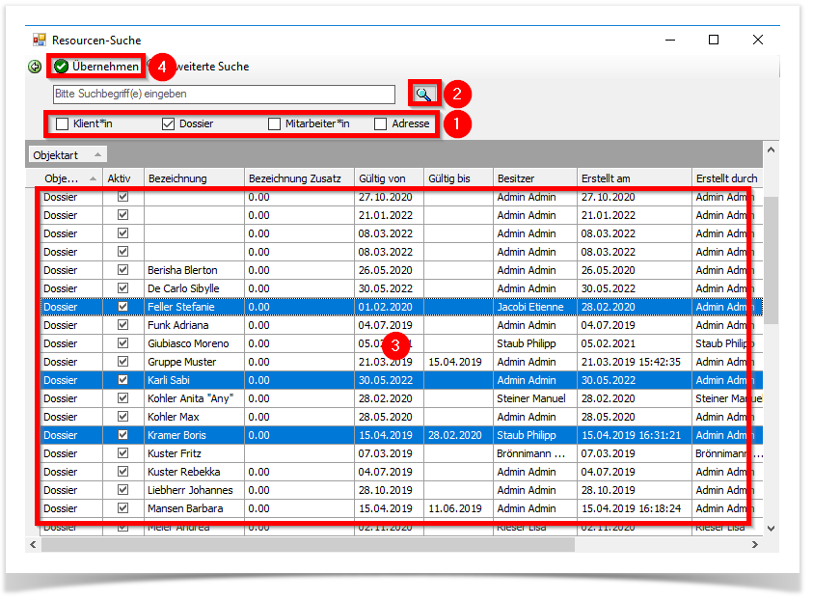Enable the Adresse checkbox
Viewport: 813px width, 601px height.
(x=381, y=123)
